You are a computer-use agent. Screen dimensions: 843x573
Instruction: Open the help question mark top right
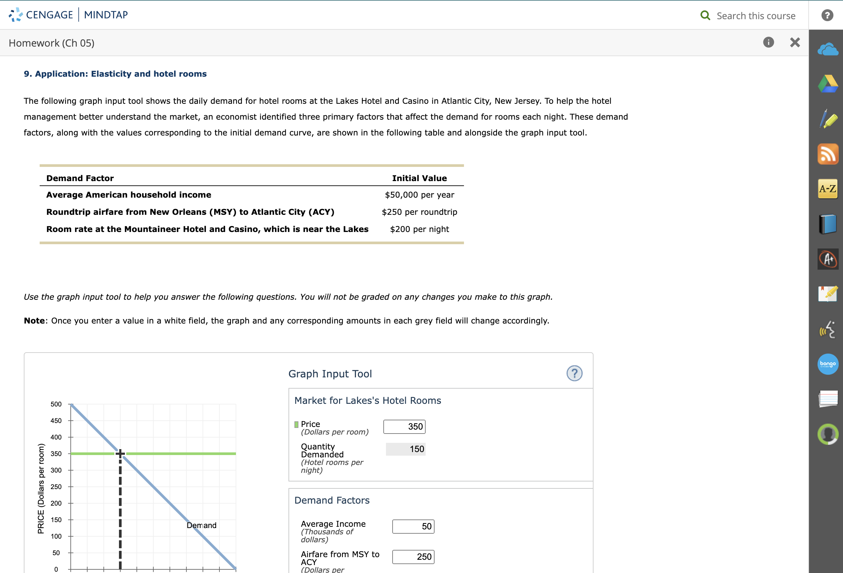(827, 15)
